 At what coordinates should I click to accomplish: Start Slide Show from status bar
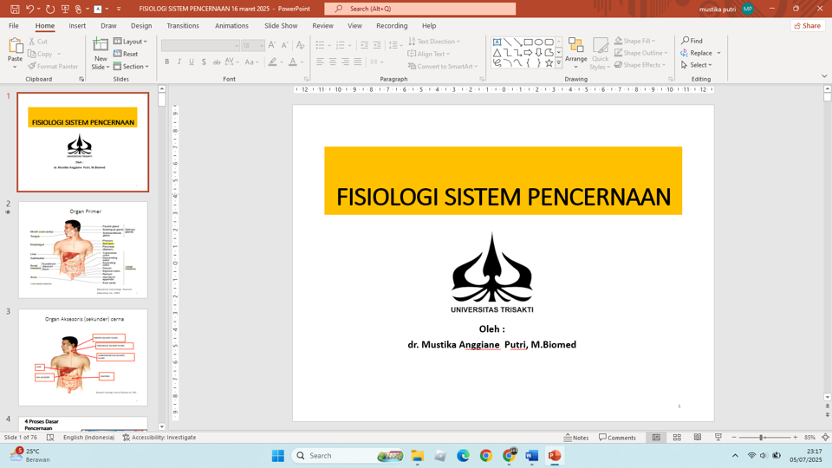tap(718, 437)
